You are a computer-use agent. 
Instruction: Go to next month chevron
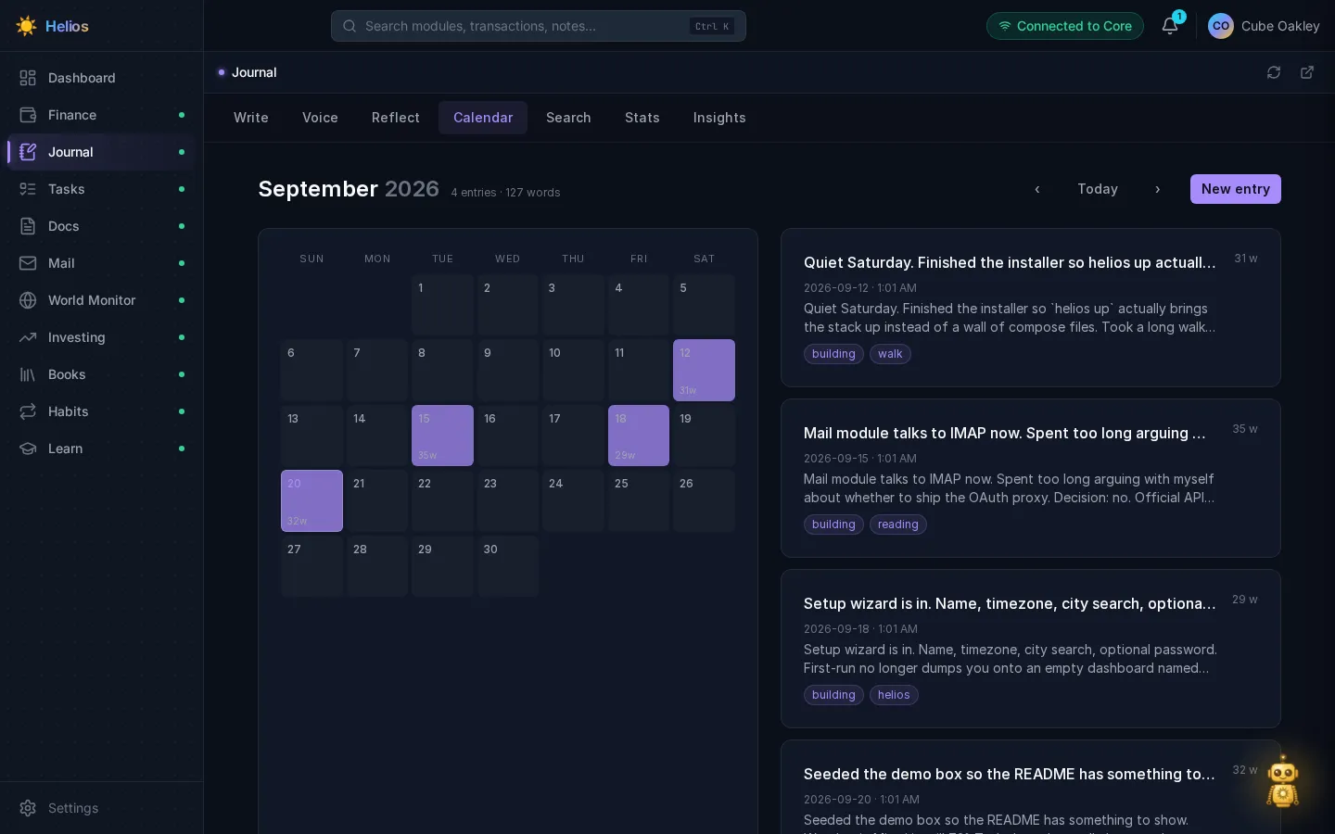click(x=1157, y=189)
